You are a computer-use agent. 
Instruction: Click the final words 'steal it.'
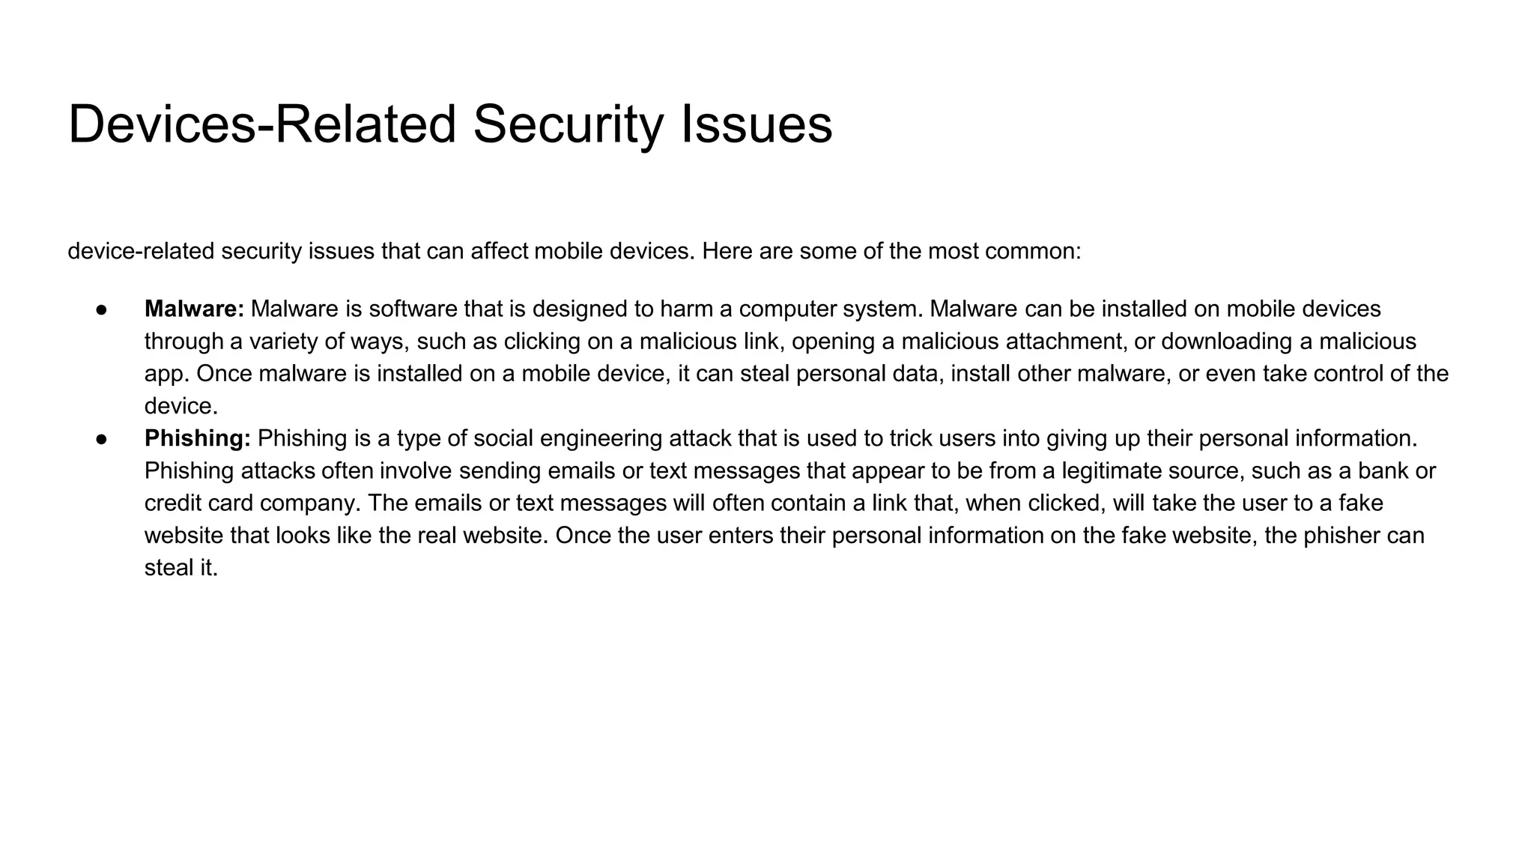(x=181, y=568)
